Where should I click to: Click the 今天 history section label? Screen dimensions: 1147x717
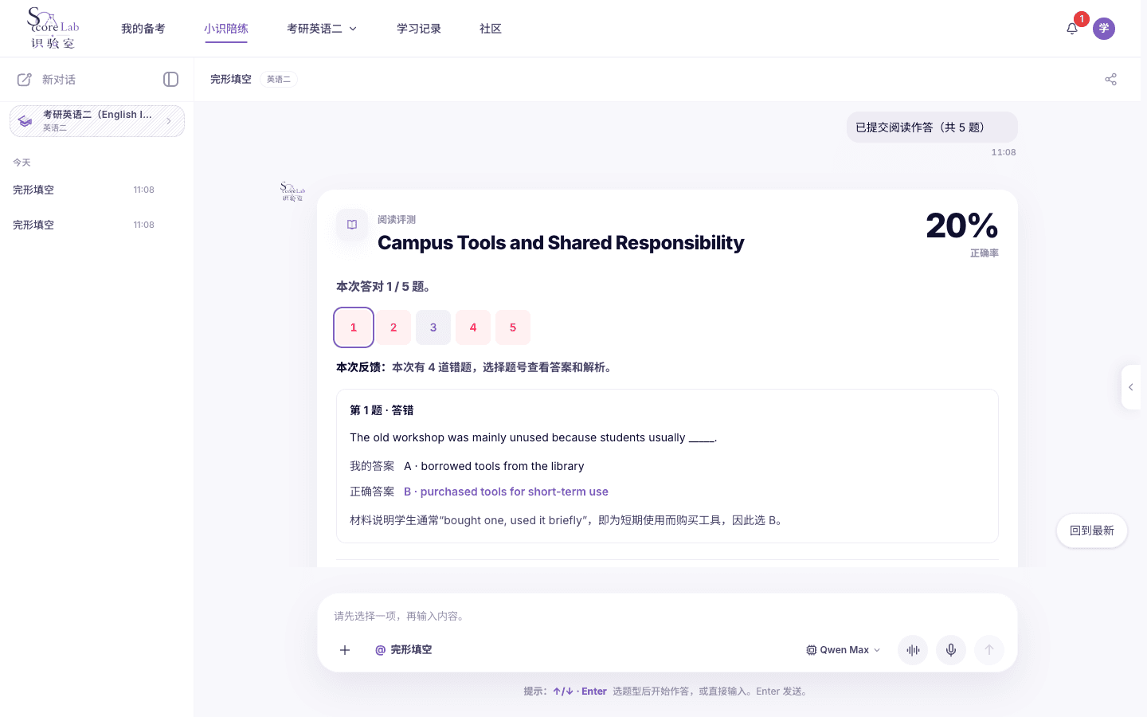point(22,163)
